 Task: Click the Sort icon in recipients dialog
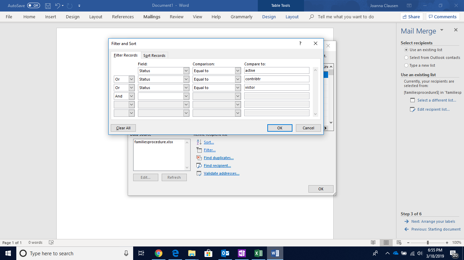click(199, 142)
